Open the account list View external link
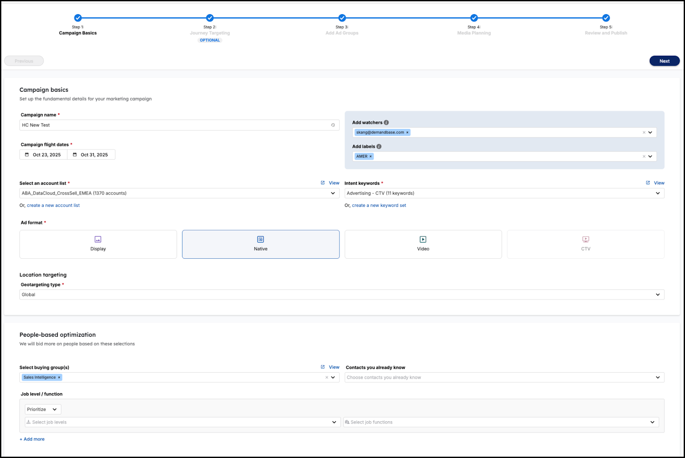This screenshot has height=458, width=685. click(330, 183)
